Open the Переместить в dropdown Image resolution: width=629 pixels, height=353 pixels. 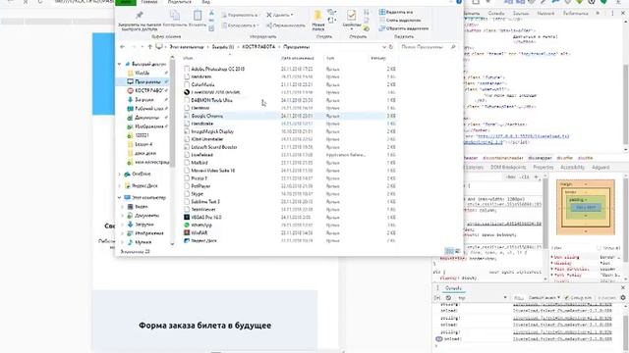pos(240,15)
